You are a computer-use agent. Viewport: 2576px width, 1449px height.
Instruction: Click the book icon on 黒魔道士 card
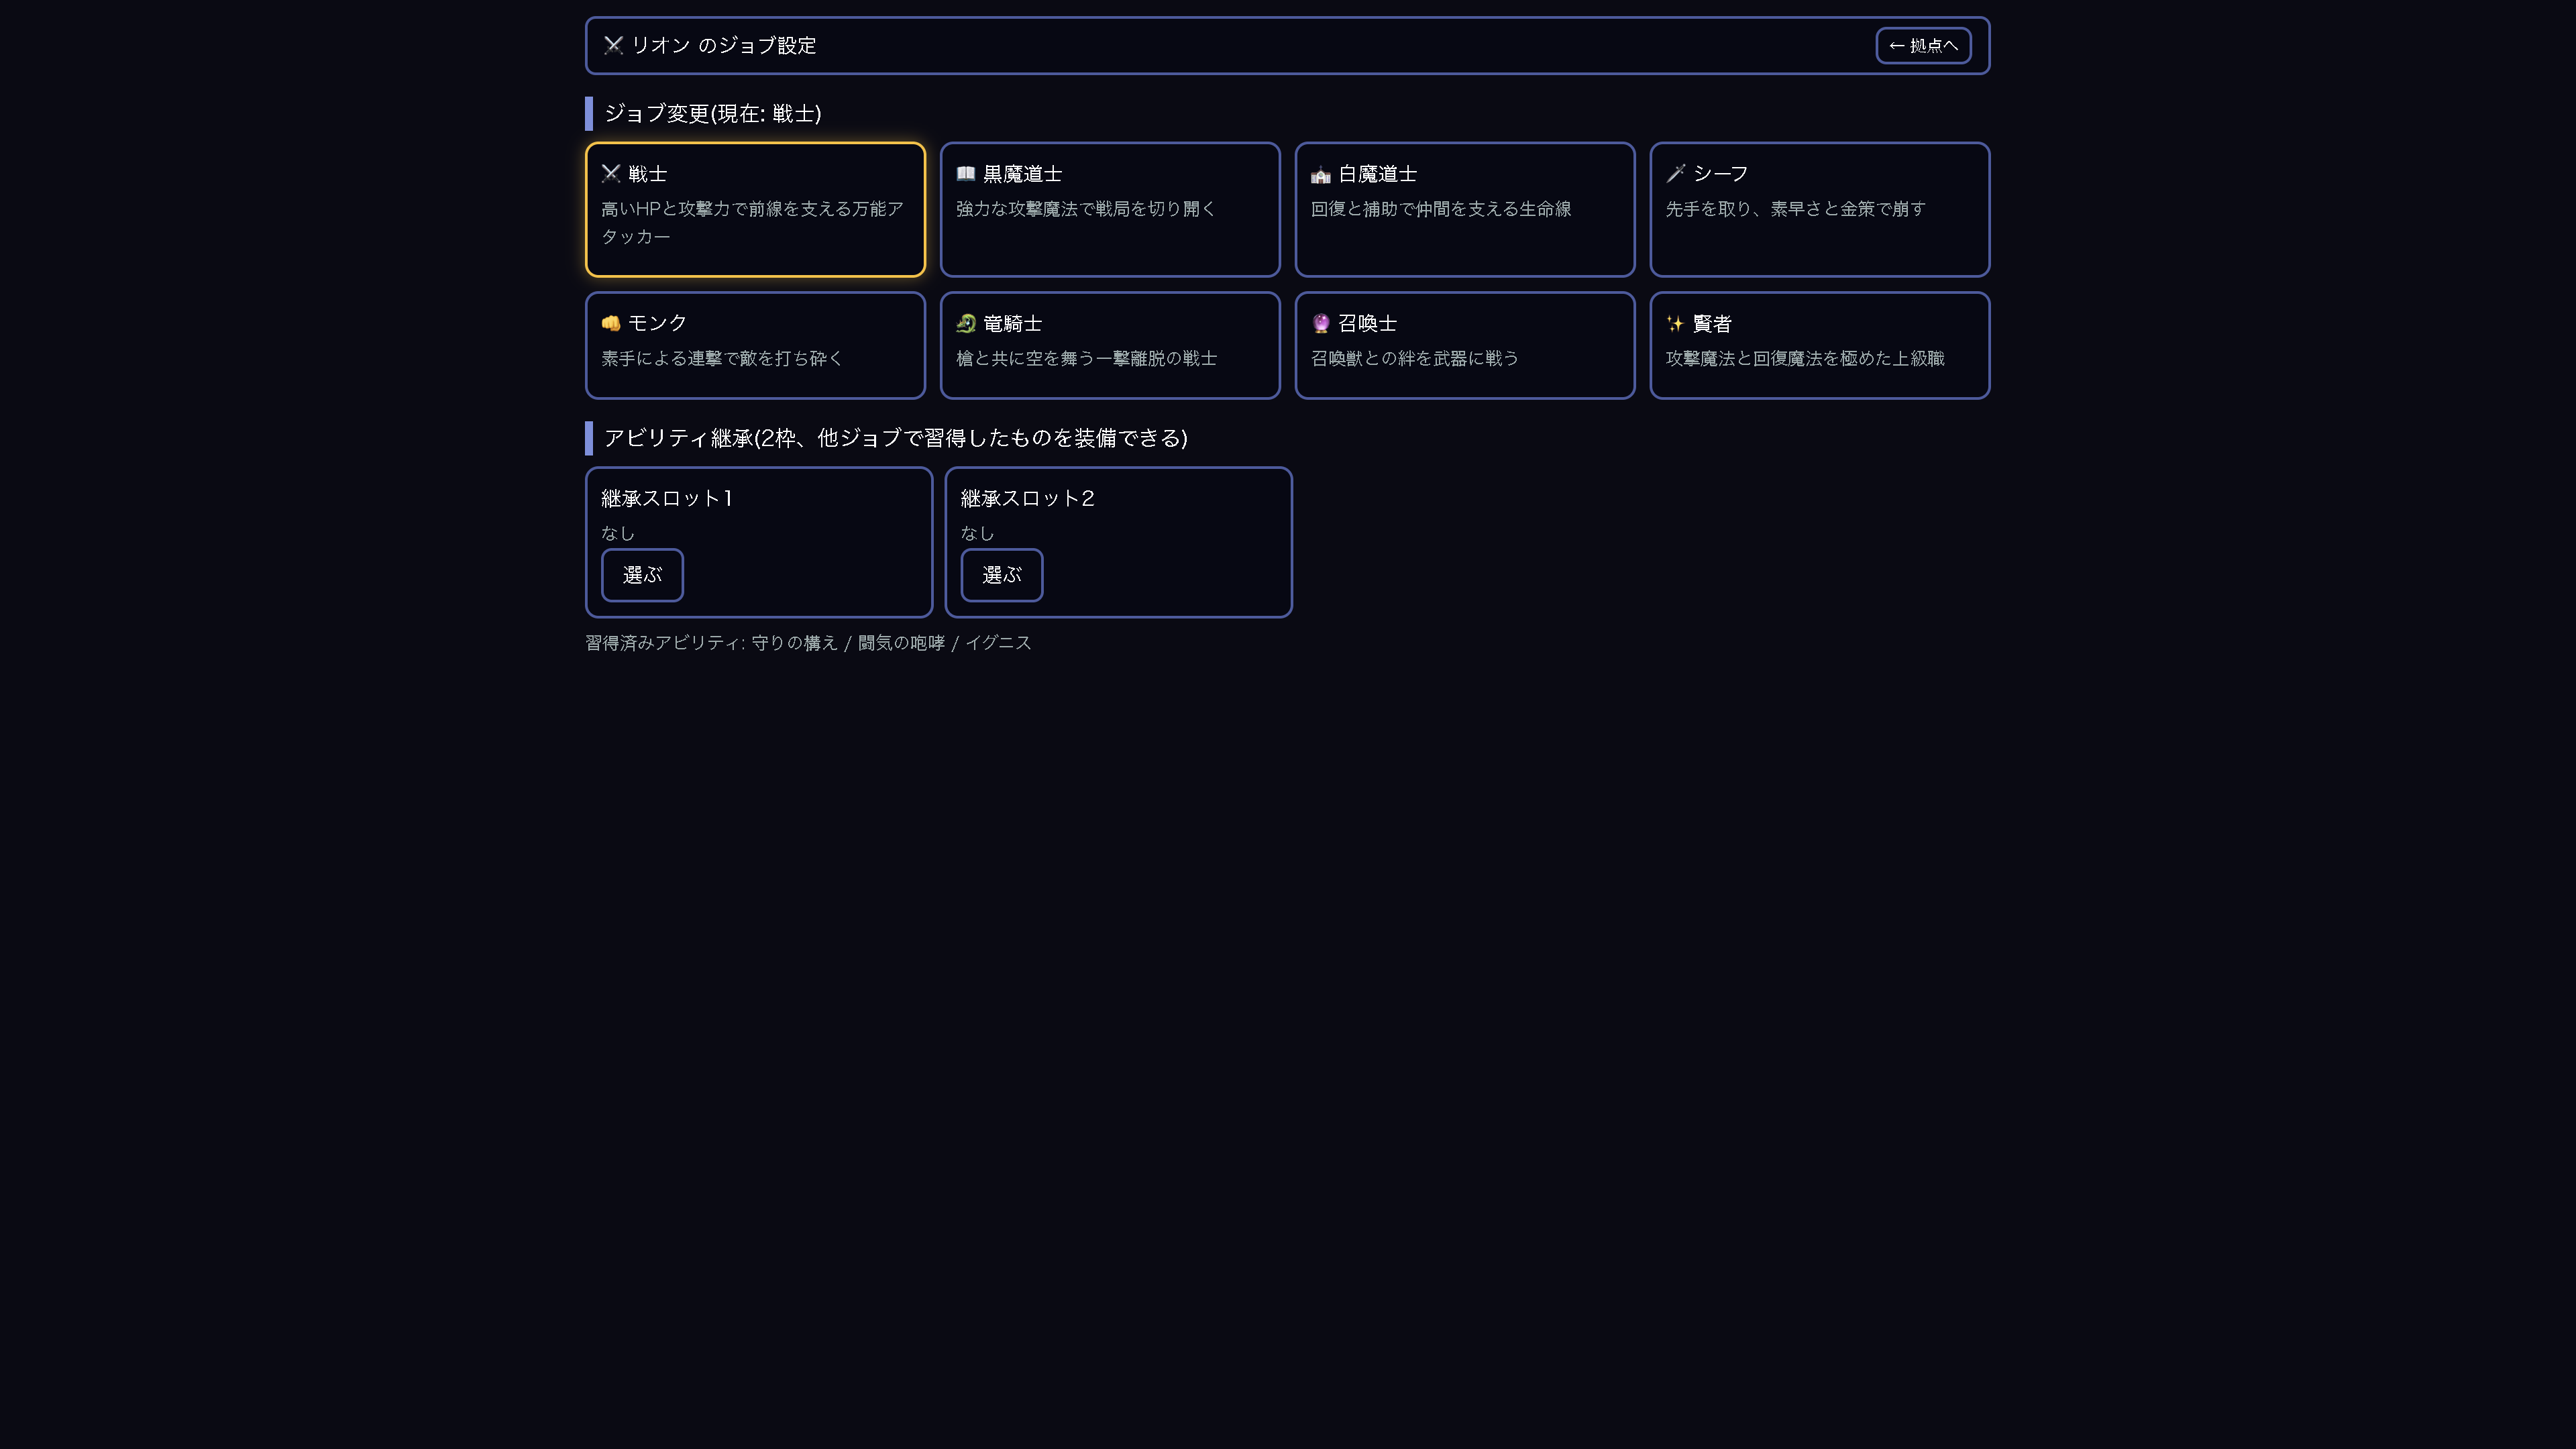(x=966, y=174)
